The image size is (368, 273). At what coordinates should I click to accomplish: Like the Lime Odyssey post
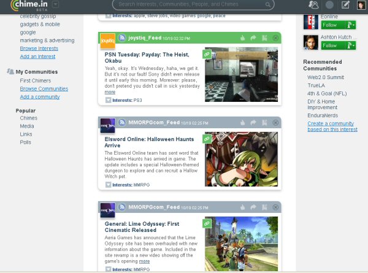(x=243, y=207)
